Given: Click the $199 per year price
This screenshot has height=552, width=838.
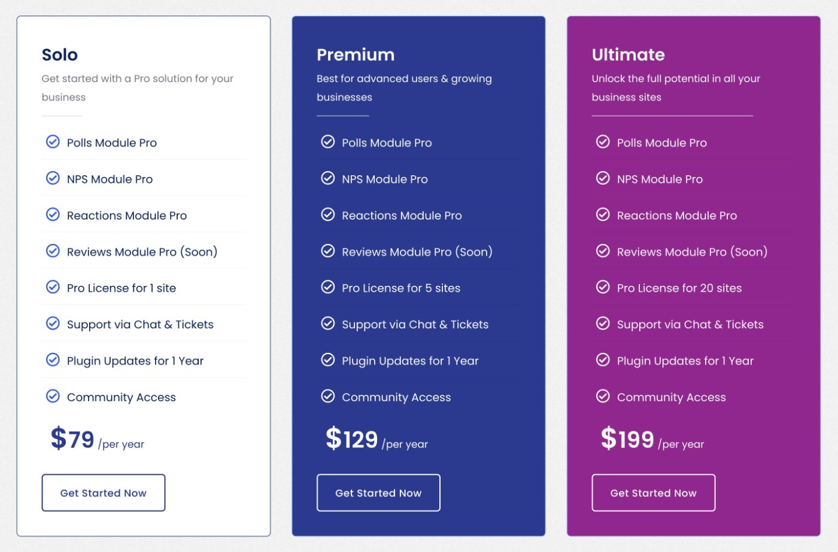Looking at the screenshot, I should tap(652, 440).
